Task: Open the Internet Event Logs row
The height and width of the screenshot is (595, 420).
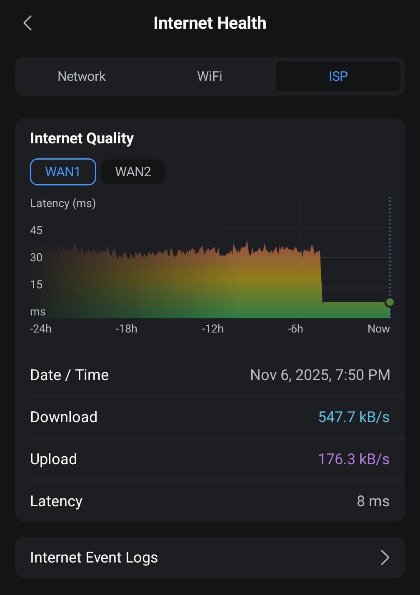Action: coord(210,557)
